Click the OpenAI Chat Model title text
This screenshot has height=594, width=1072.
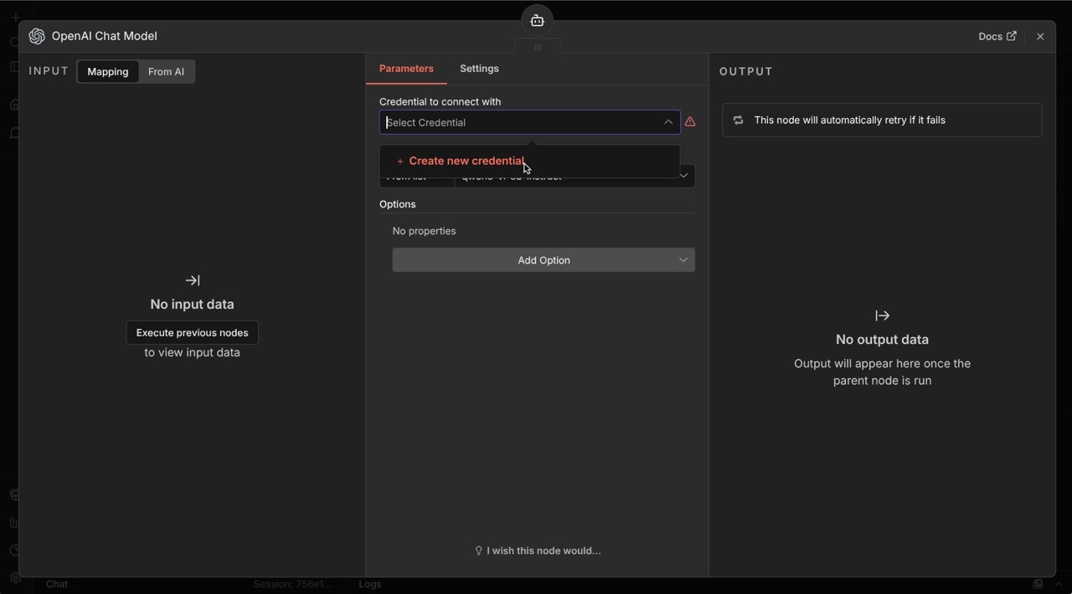point(105,36)
